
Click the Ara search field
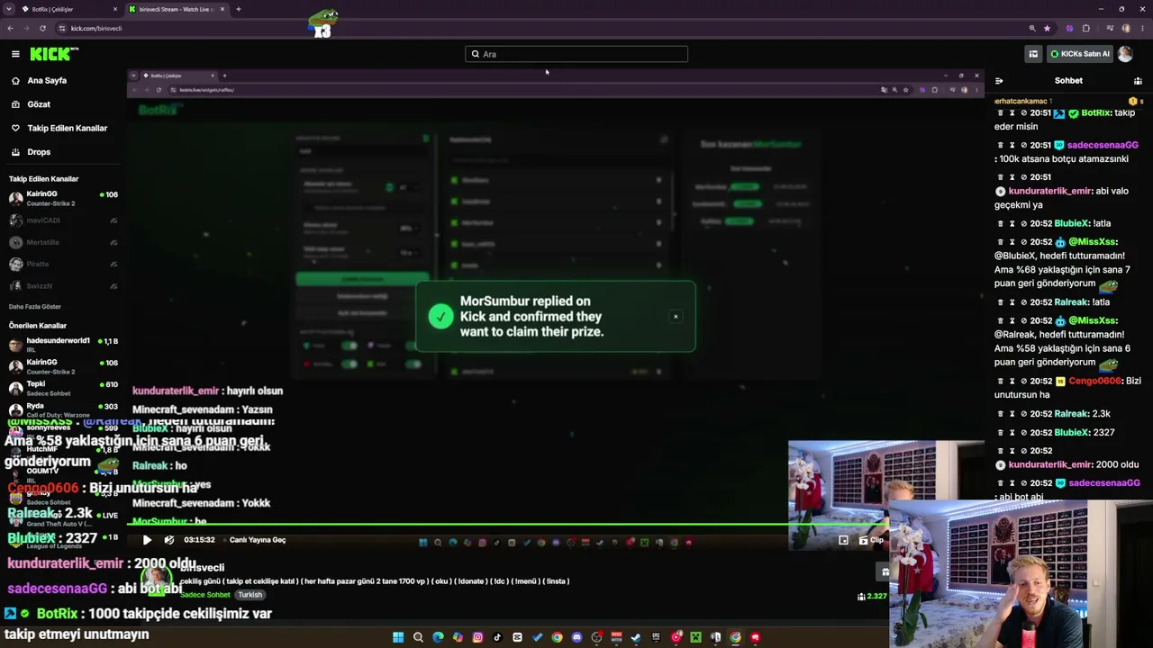click(x=576, y=54)
